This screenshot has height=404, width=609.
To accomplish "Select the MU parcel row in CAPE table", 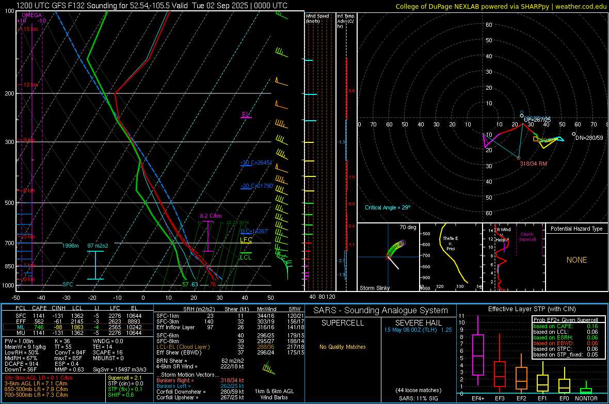I will tap(78, 333).
